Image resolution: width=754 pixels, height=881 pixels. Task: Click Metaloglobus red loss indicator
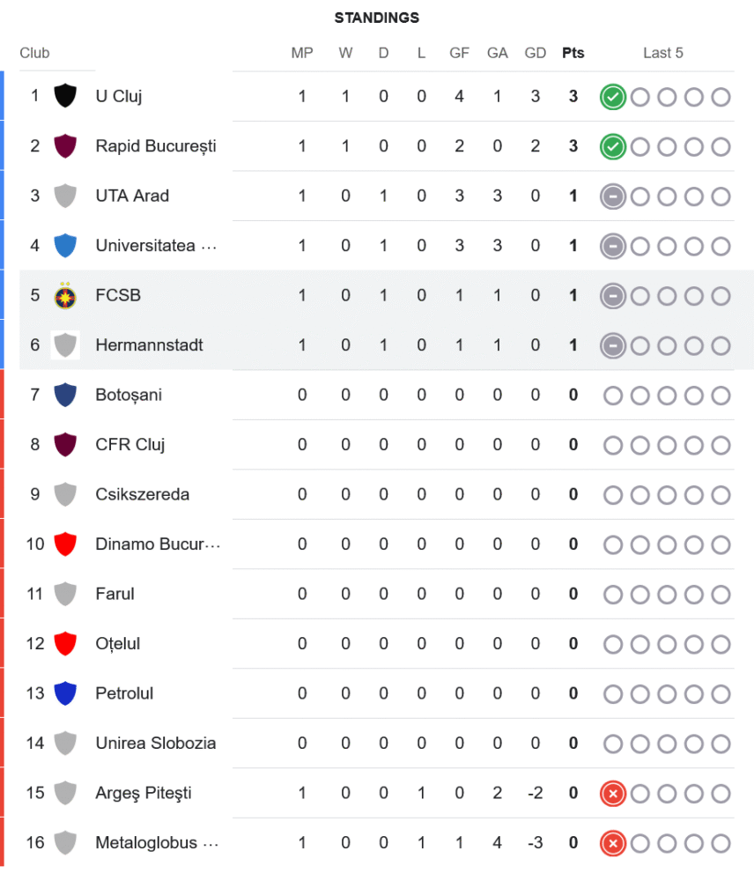point(612,843)
